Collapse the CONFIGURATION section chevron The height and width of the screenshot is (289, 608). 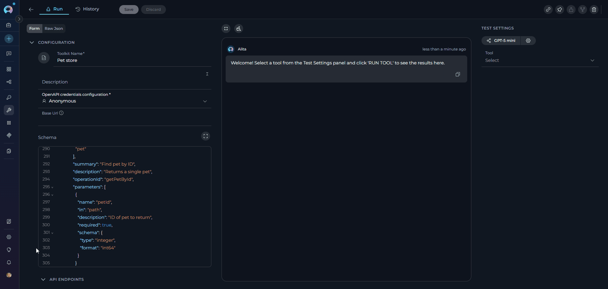coord(32,42)
